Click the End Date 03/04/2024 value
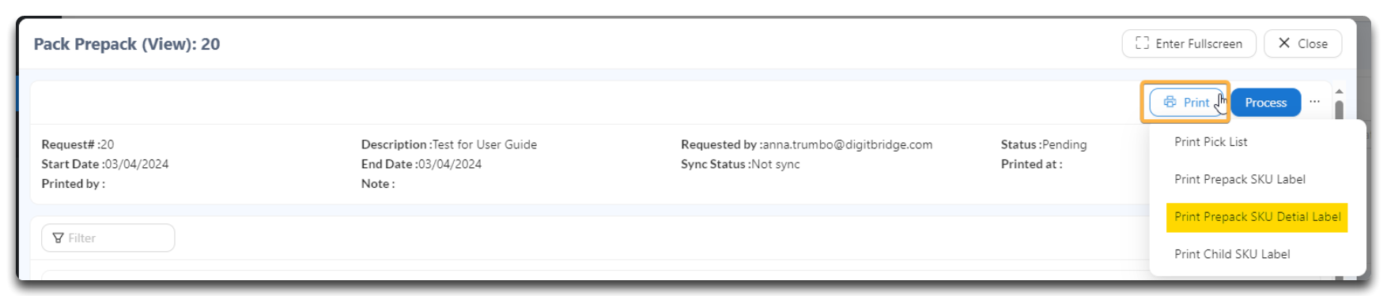The width and height of the screenshot is (1387, 296). click(x=450, y=164)
